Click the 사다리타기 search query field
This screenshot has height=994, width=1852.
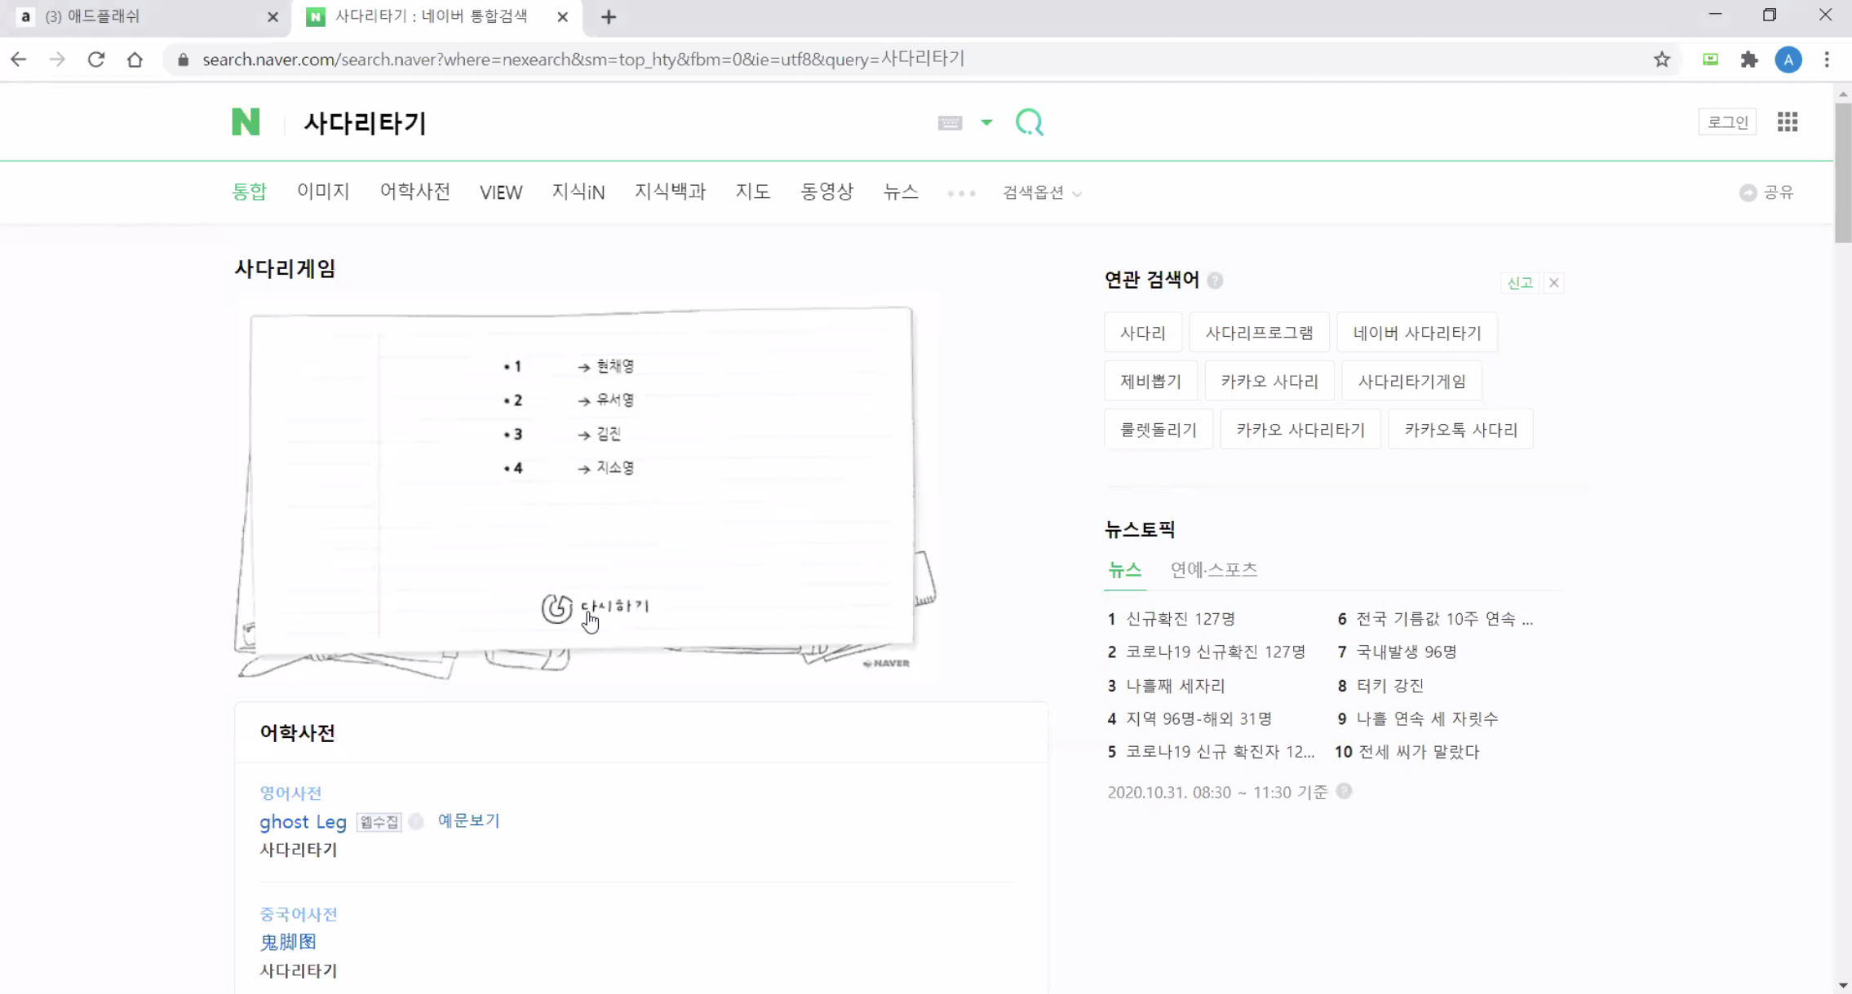pos(612,123)
